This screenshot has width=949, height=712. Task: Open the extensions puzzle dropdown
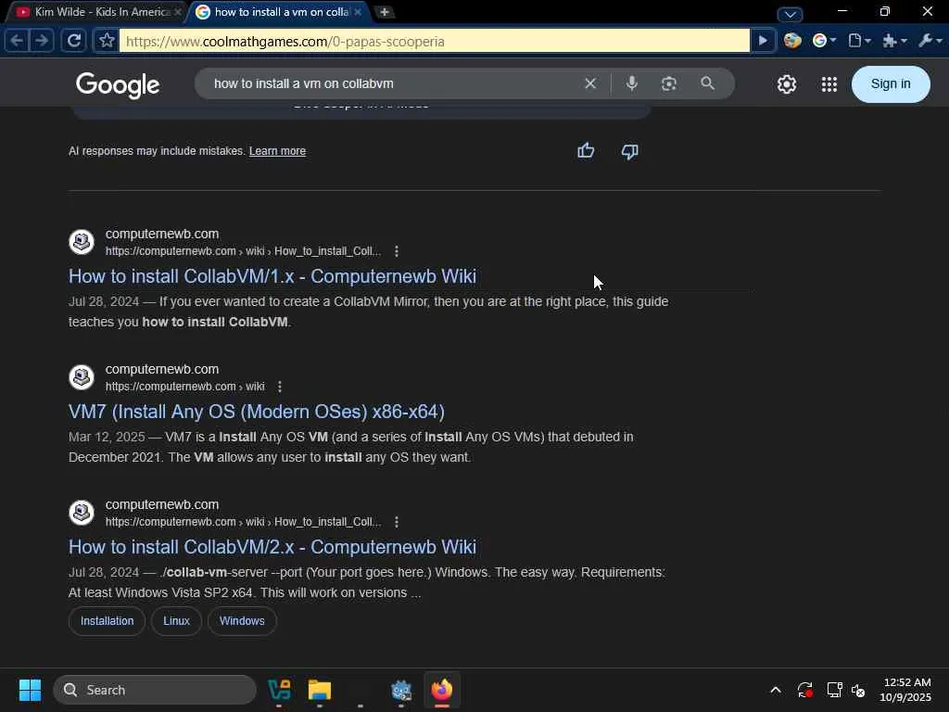894,41
